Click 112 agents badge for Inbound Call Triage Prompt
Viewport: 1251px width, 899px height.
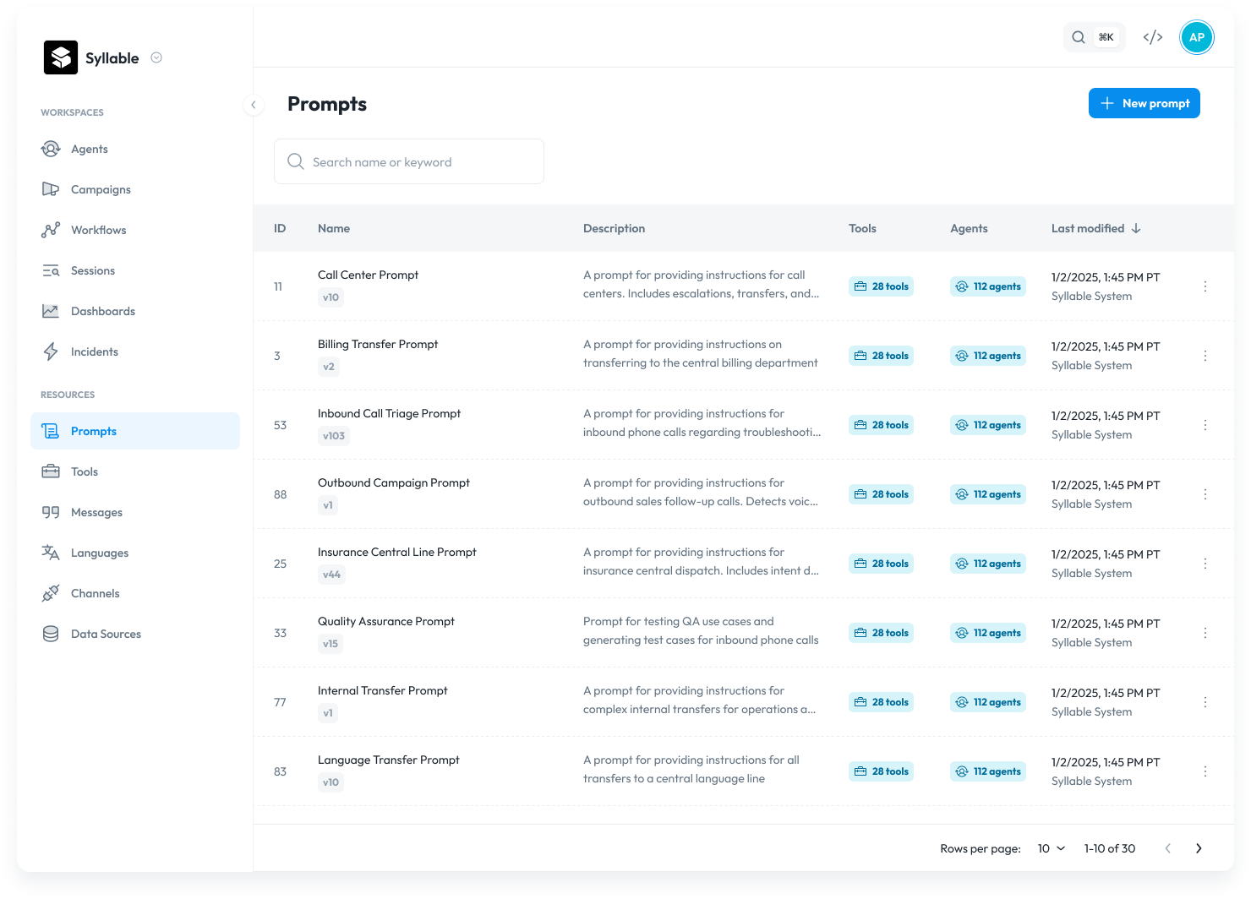pyautogui.click(x=988, y=425)
